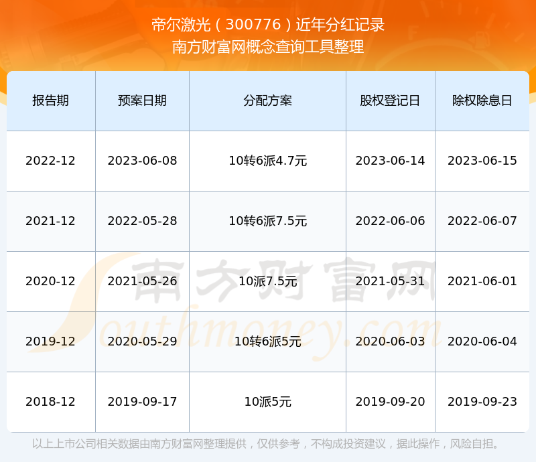Click plan cell 10派7.5元
This screenshot has width=536, height=462.
click(x=267, y=281)
